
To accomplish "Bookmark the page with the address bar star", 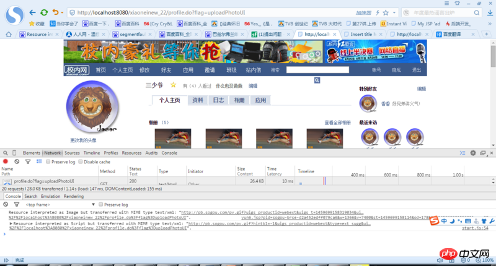I will click(386, 12).
